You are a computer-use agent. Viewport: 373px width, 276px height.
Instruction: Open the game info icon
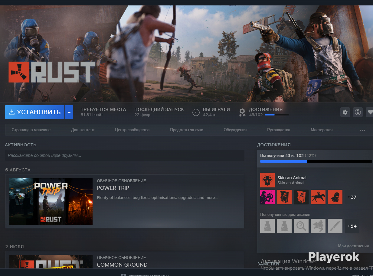click(x=358, y=112)
